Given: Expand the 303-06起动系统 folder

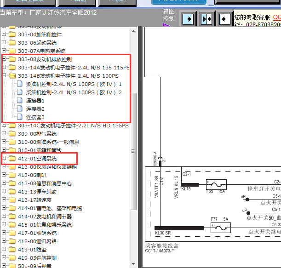Looking at the screenshot, I should [4, 42].
